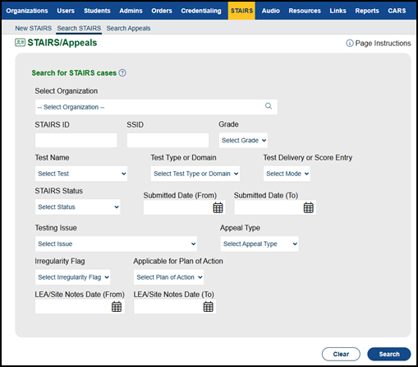This screenshot has width=418, height=367.
Task: Open the Organizations menu
Action: (x=27, y=11)
